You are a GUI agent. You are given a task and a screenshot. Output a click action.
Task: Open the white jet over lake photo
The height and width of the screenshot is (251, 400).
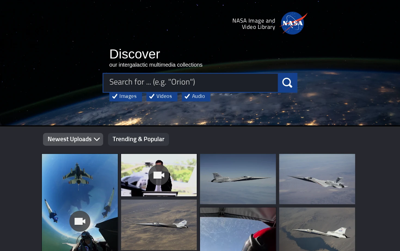tap(317, 229)
